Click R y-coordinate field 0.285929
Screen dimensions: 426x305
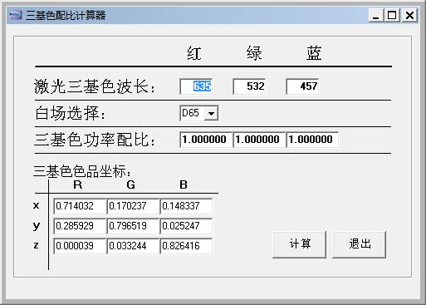[80, 226]
